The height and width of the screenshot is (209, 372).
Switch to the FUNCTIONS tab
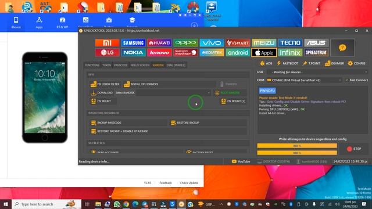(92, 65)
